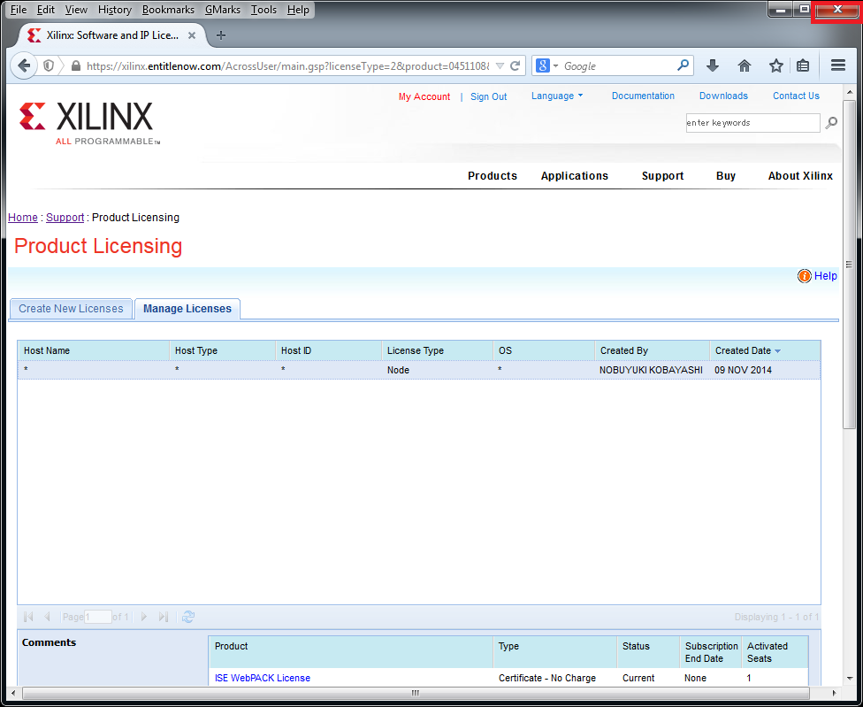
Task: Expand the Language dropdown
Action: click(557, 96)
